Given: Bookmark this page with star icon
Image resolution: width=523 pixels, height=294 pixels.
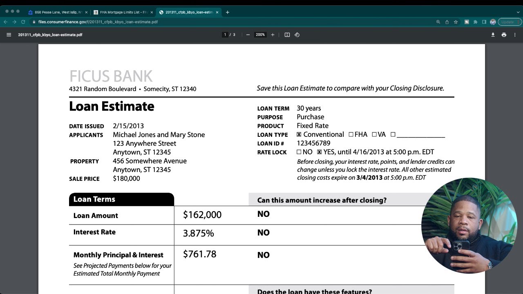Looking at the screenshot, I should [456, 22].
